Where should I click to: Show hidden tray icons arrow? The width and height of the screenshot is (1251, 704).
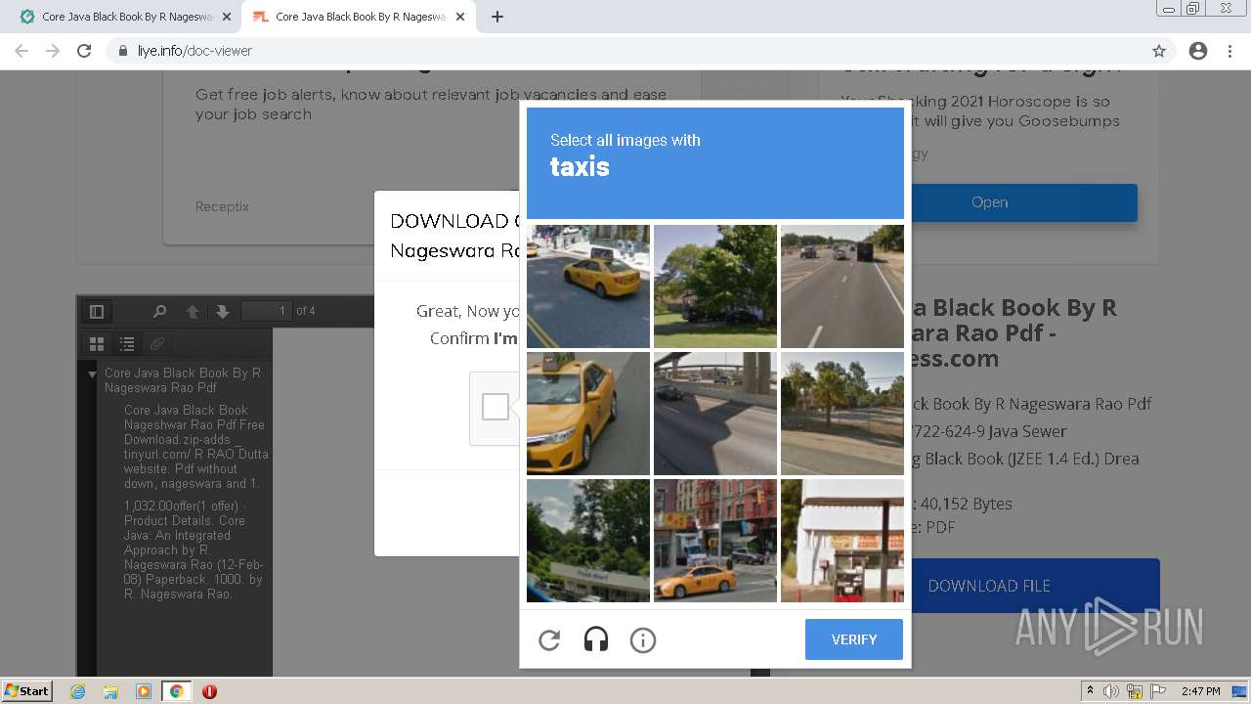[x=1090, y=691]
